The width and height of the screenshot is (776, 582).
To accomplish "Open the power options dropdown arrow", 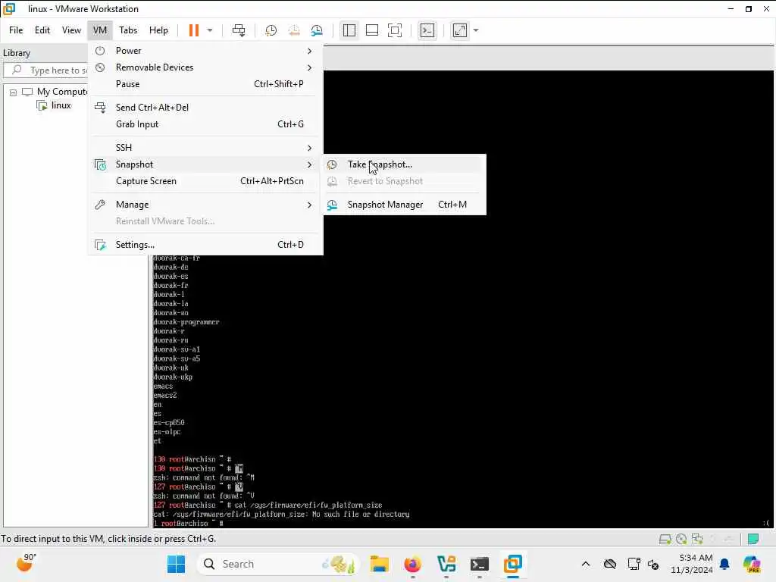I will coord(210,30).
